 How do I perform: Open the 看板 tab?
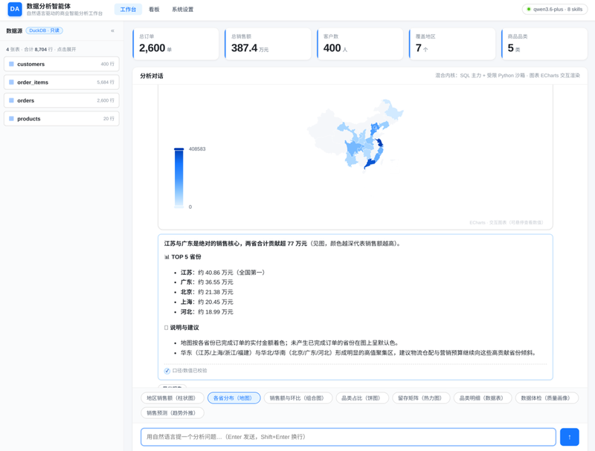[154, 9]
